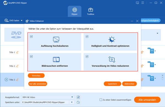Click the upscale resolution monitor icon
This screenshot has width=165, height=107.
(x=56, y=39)
